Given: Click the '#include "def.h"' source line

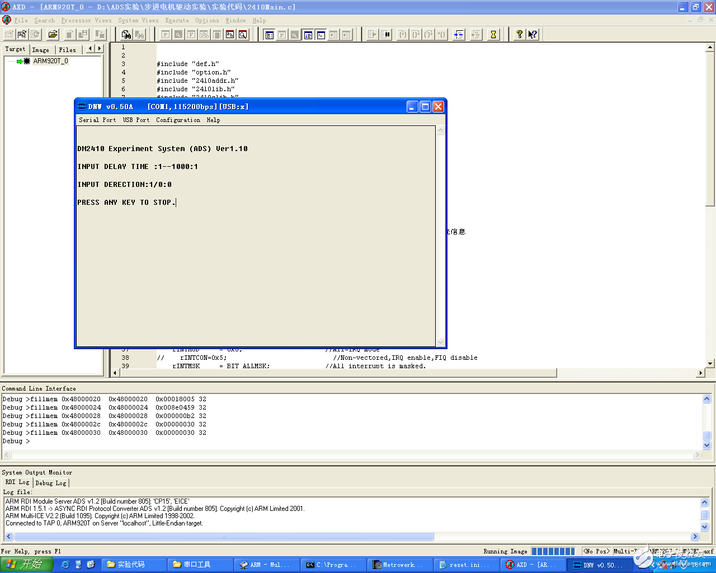Looking at the screenshot, I should click(x=188, y=64).
